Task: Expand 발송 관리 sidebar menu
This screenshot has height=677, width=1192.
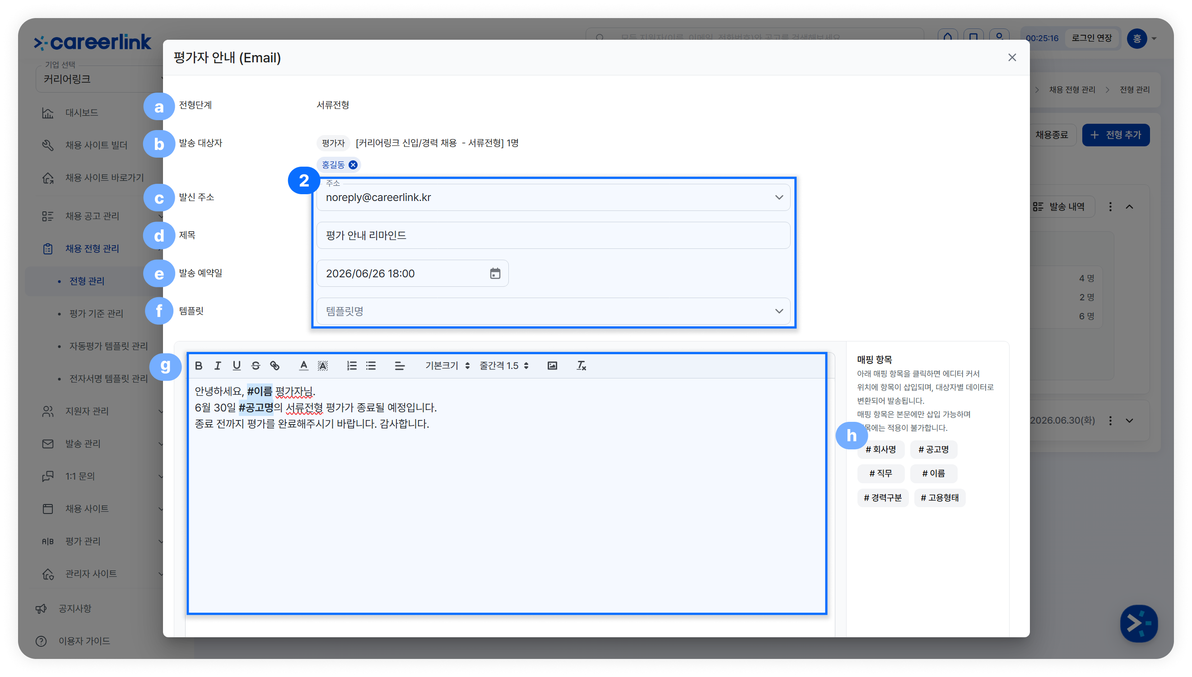Action: click(x=83, y=444)
